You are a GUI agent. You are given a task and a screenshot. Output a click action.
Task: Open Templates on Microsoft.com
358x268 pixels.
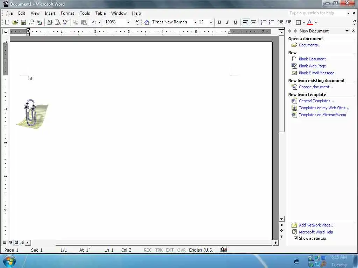click(x=322, y=115)
